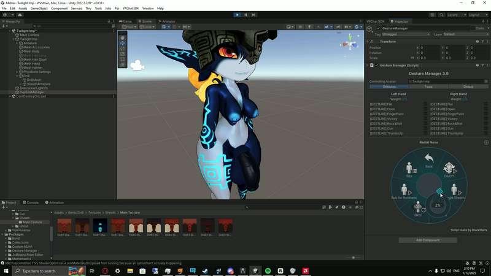Screen dimensions: 491x276
Task: Select the Hand view tool in Scene
Action: (123, 38)
